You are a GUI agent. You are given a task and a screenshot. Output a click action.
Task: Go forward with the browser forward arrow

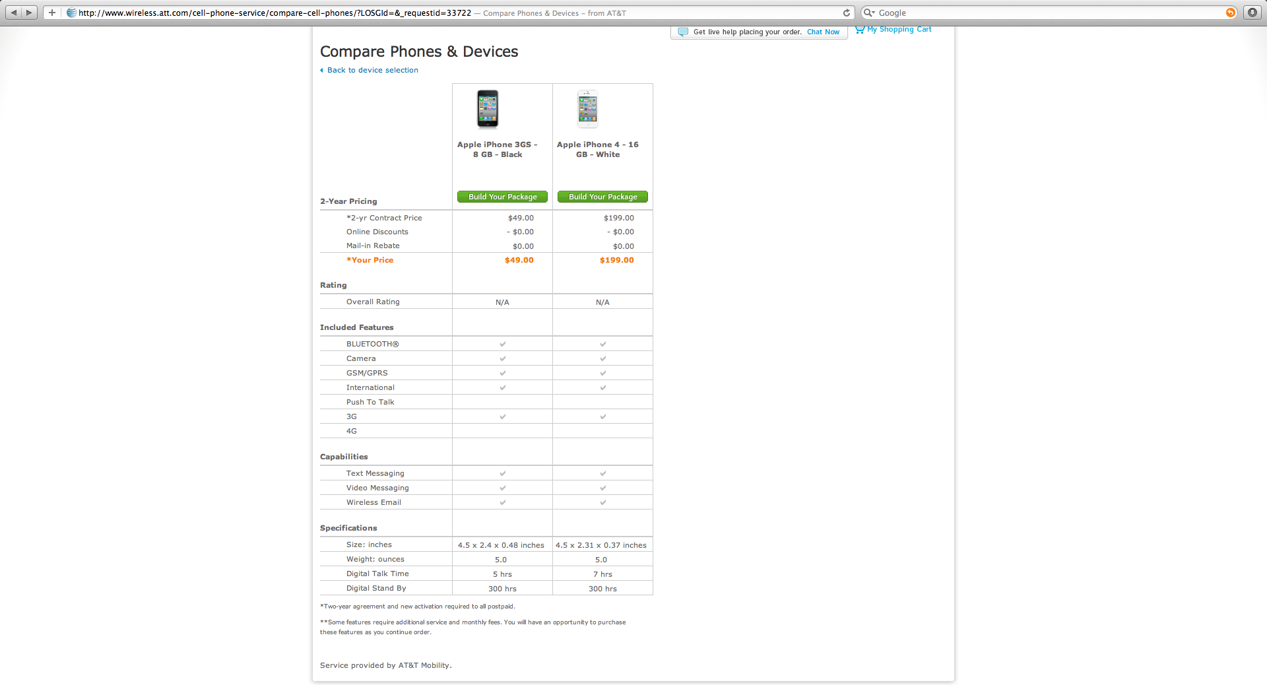pos(29,13)
